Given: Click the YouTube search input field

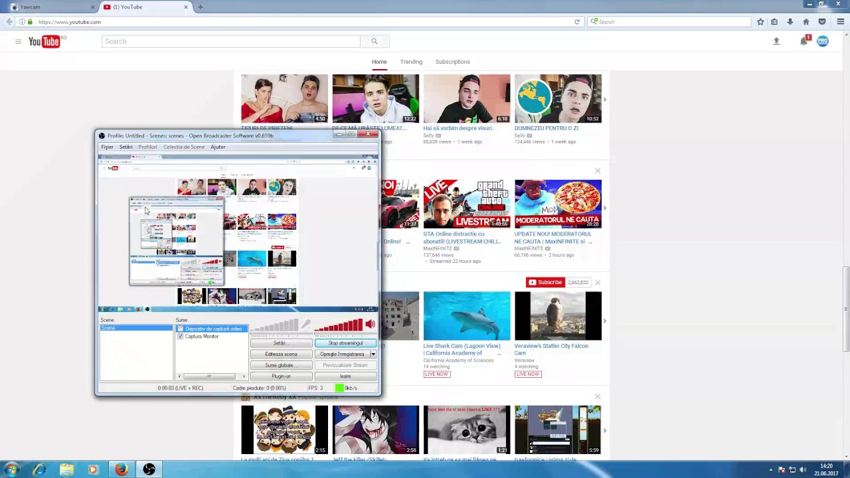Looking at the screenshot, I should [x=231, y=41].
